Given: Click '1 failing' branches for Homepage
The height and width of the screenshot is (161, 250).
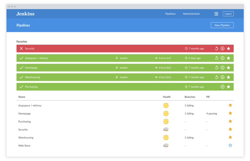Looking at the screenshot, I should 189,113.
